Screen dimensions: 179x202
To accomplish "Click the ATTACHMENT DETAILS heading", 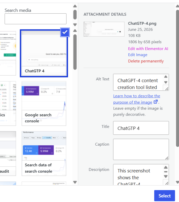I will [105, 14].
